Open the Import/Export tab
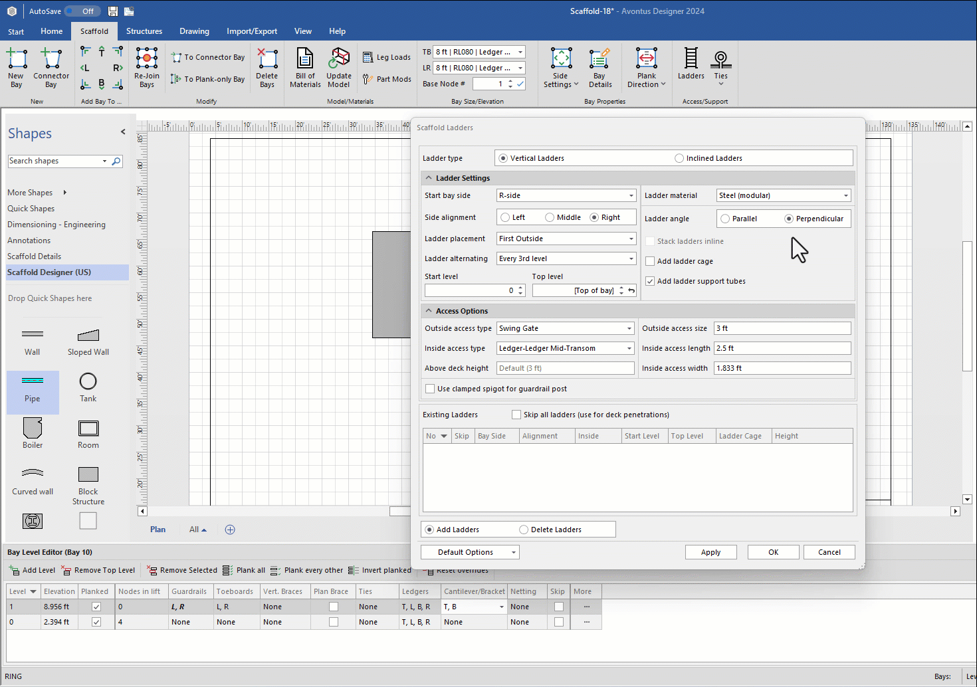 252,31
